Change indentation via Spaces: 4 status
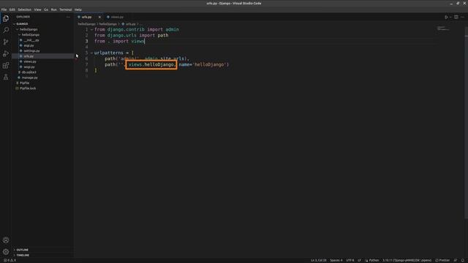This screenshot has height=263, width=468. coord(336,260)
